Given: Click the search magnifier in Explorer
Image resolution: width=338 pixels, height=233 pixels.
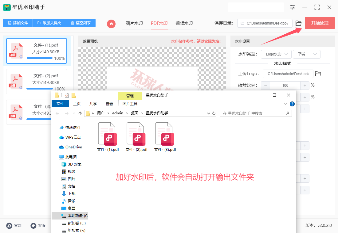Looking at the screenshot, I should tap(287, 113).
